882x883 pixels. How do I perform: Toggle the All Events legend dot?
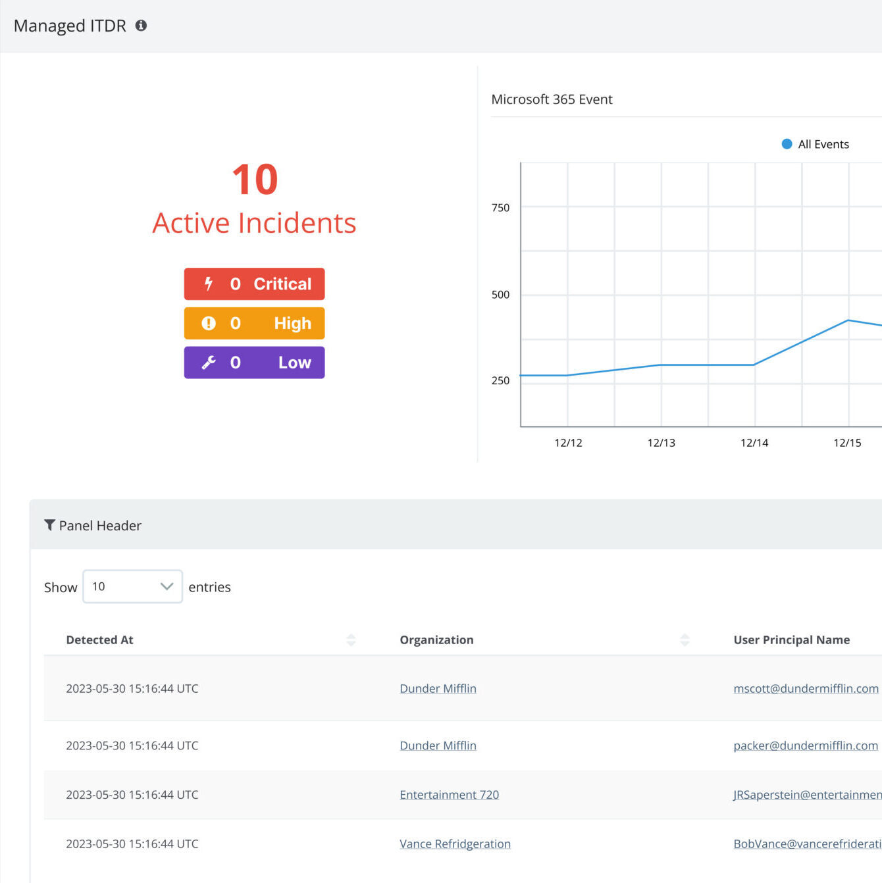(787, 144)
